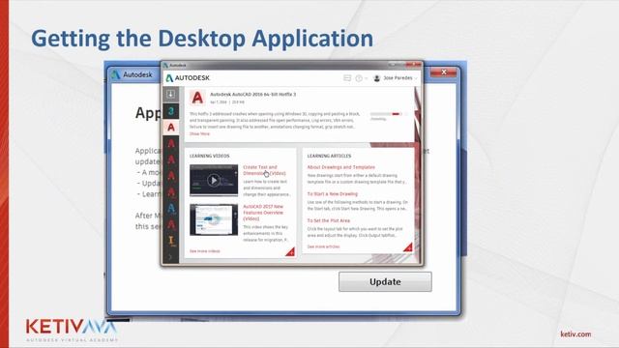Open AutoCAD 2017 New Features Overview thumbnail
Screen dimensions: 619x348
(x=214, y=219)
